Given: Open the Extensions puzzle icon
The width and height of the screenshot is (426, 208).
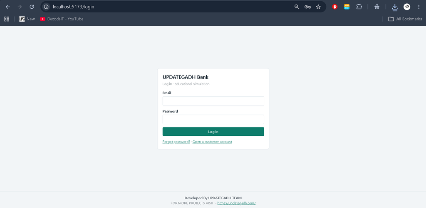Looking at the screenshot, I should 359,7.
